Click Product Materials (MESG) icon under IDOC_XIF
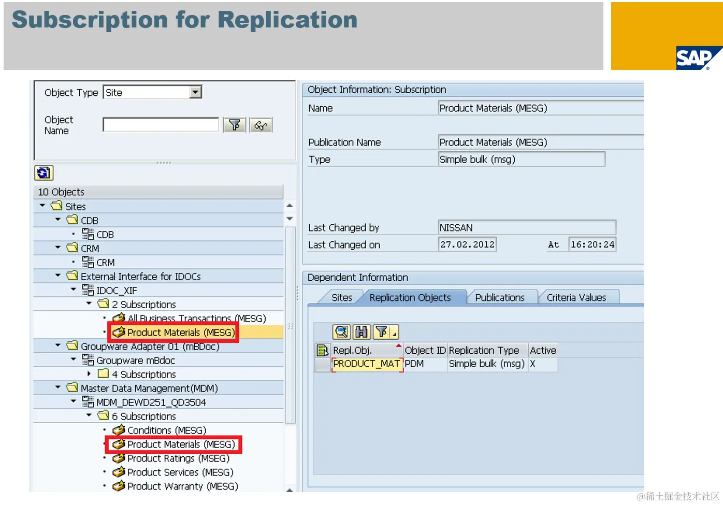 119,331
